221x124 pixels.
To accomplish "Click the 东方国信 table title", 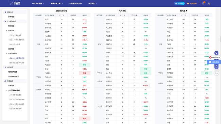I will click(122, 11).
